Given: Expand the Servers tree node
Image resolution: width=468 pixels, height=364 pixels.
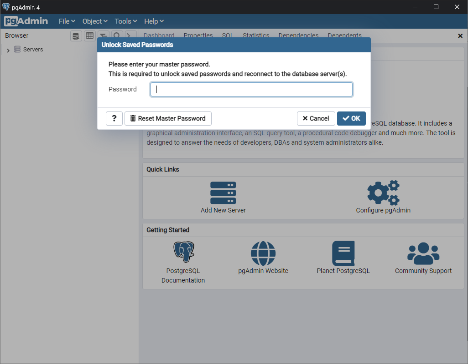Looking at the screenshot, I should 8,51.
